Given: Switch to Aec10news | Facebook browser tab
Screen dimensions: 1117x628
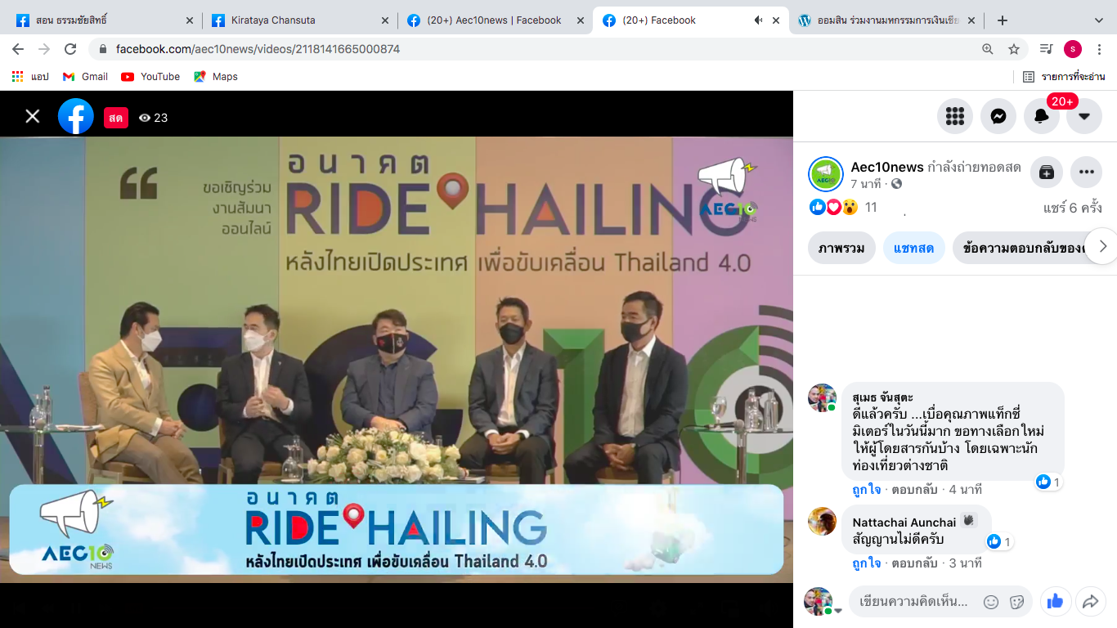Looking at the screenshot, I should (495, 20).
